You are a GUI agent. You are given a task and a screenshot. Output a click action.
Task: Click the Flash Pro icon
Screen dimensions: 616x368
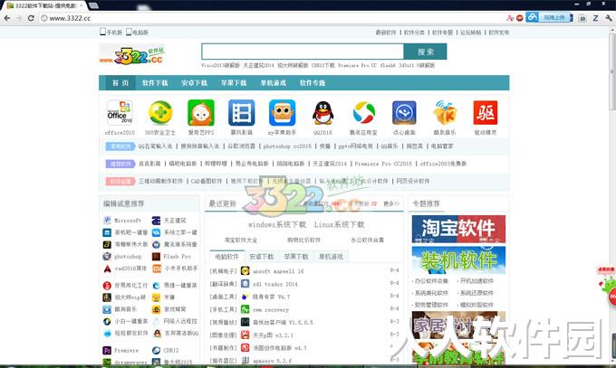(157, 256)
